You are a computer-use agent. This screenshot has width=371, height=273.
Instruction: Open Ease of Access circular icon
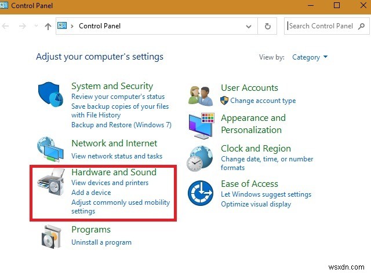(201, 193)
